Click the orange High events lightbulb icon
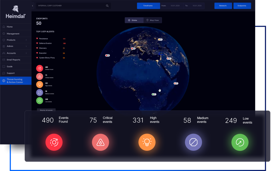This screenshot has height=171, width=271. (x=147, y=142)
